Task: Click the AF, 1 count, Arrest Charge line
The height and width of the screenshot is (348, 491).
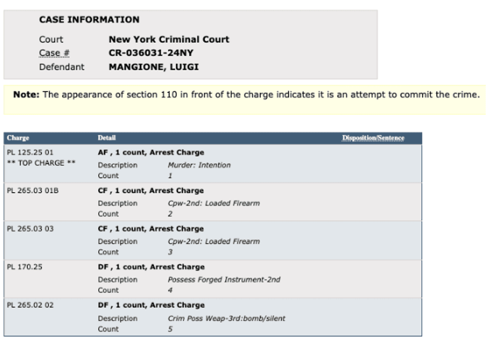Action: (x=151, y=152)
